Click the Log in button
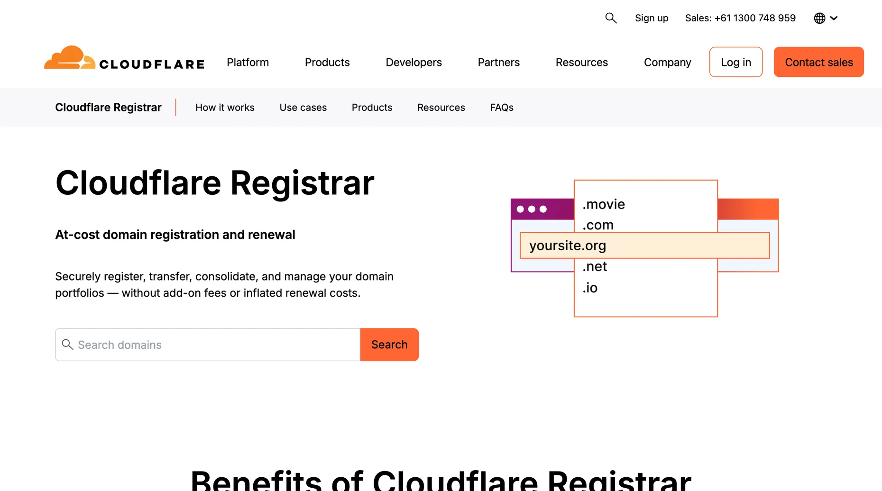 736,62
